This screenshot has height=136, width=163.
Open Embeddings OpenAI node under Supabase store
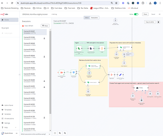[x=116, y=54]
